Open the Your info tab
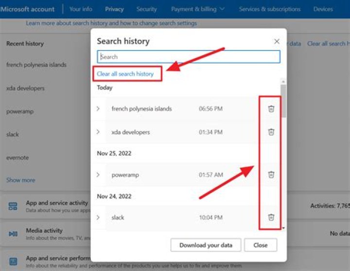Viewport: 350px width, 271px height. [81, 9]
